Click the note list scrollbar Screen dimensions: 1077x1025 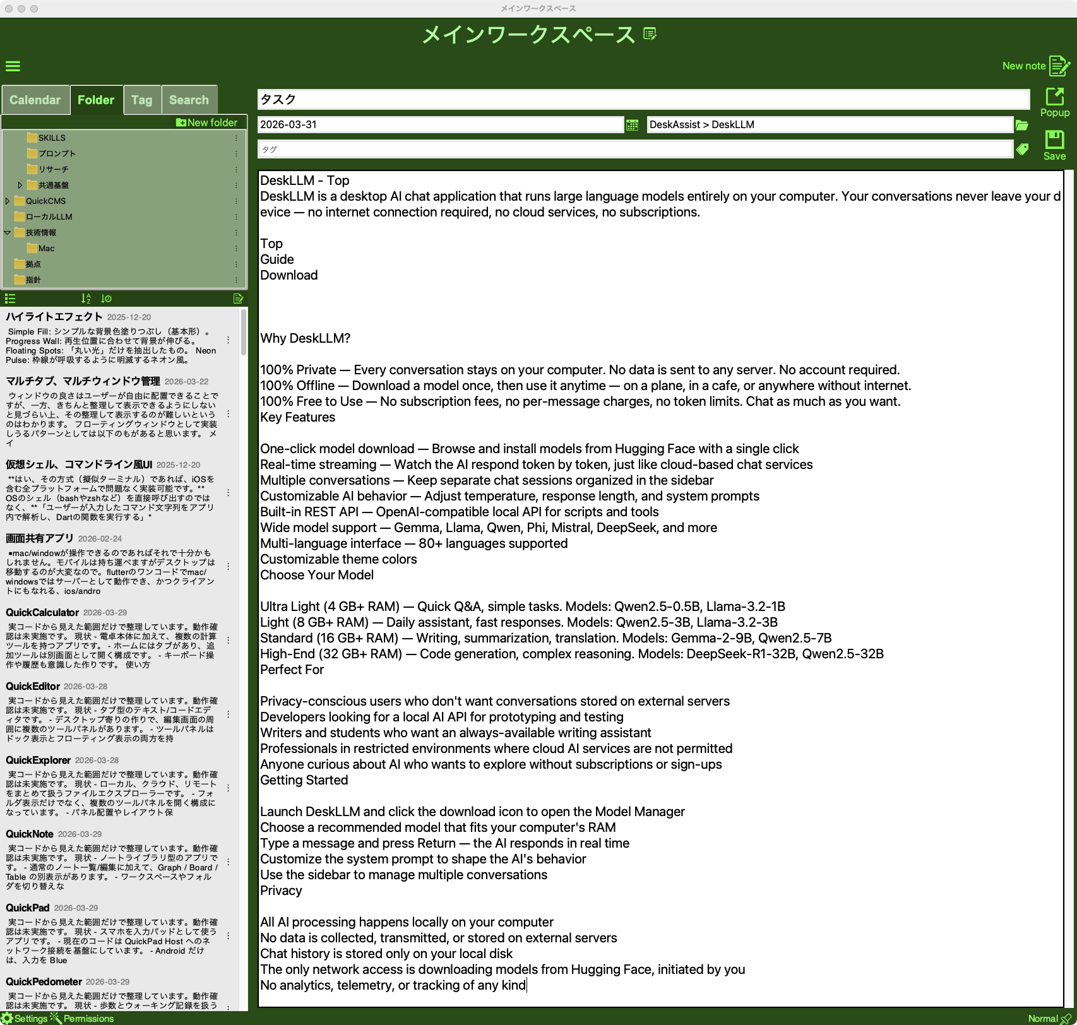click(244, 332)
